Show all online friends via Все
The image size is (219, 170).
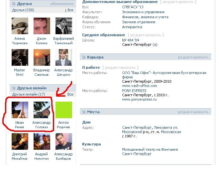(x=70, y=94)
